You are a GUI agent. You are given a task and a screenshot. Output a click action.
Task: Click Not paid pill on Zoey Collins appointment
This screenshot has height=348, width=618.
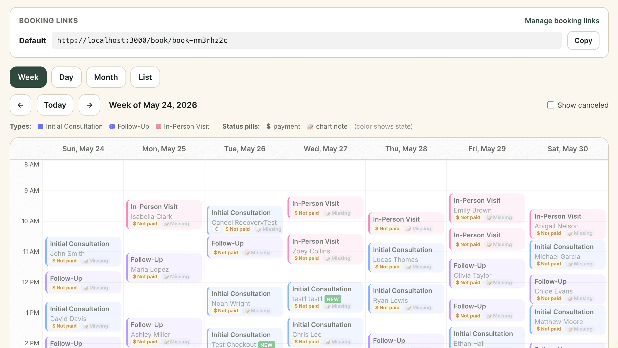coord(307,258)
